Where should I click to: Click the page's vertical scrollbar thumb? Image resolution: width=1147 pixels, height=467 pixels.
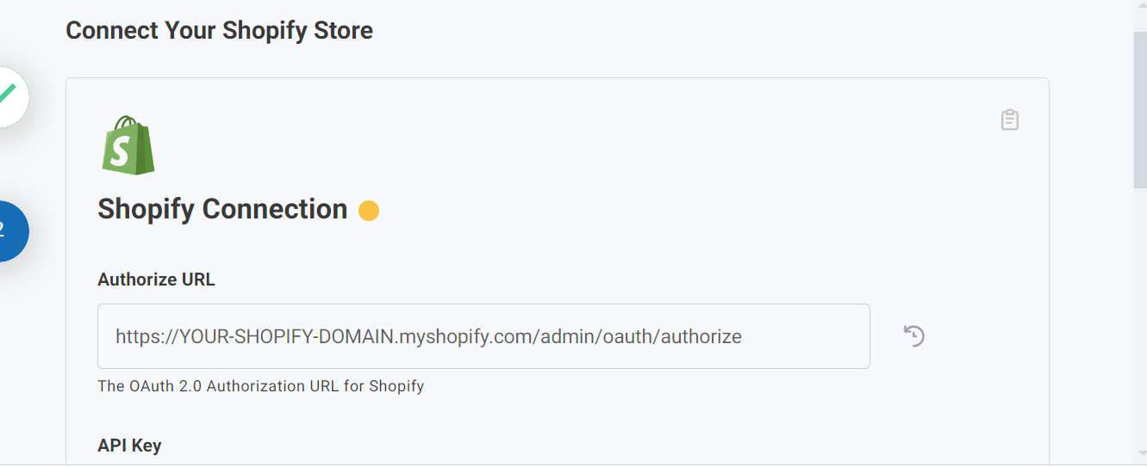(x=1139, y=112)
